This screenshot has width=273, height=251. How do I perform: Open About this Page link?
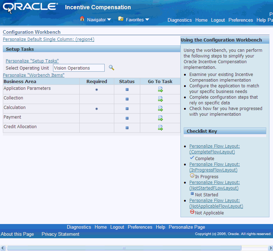(17, 234)
